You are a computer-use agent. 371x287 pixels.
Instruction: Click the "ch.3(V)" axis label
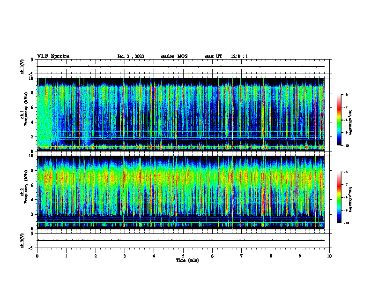[22, 241]
